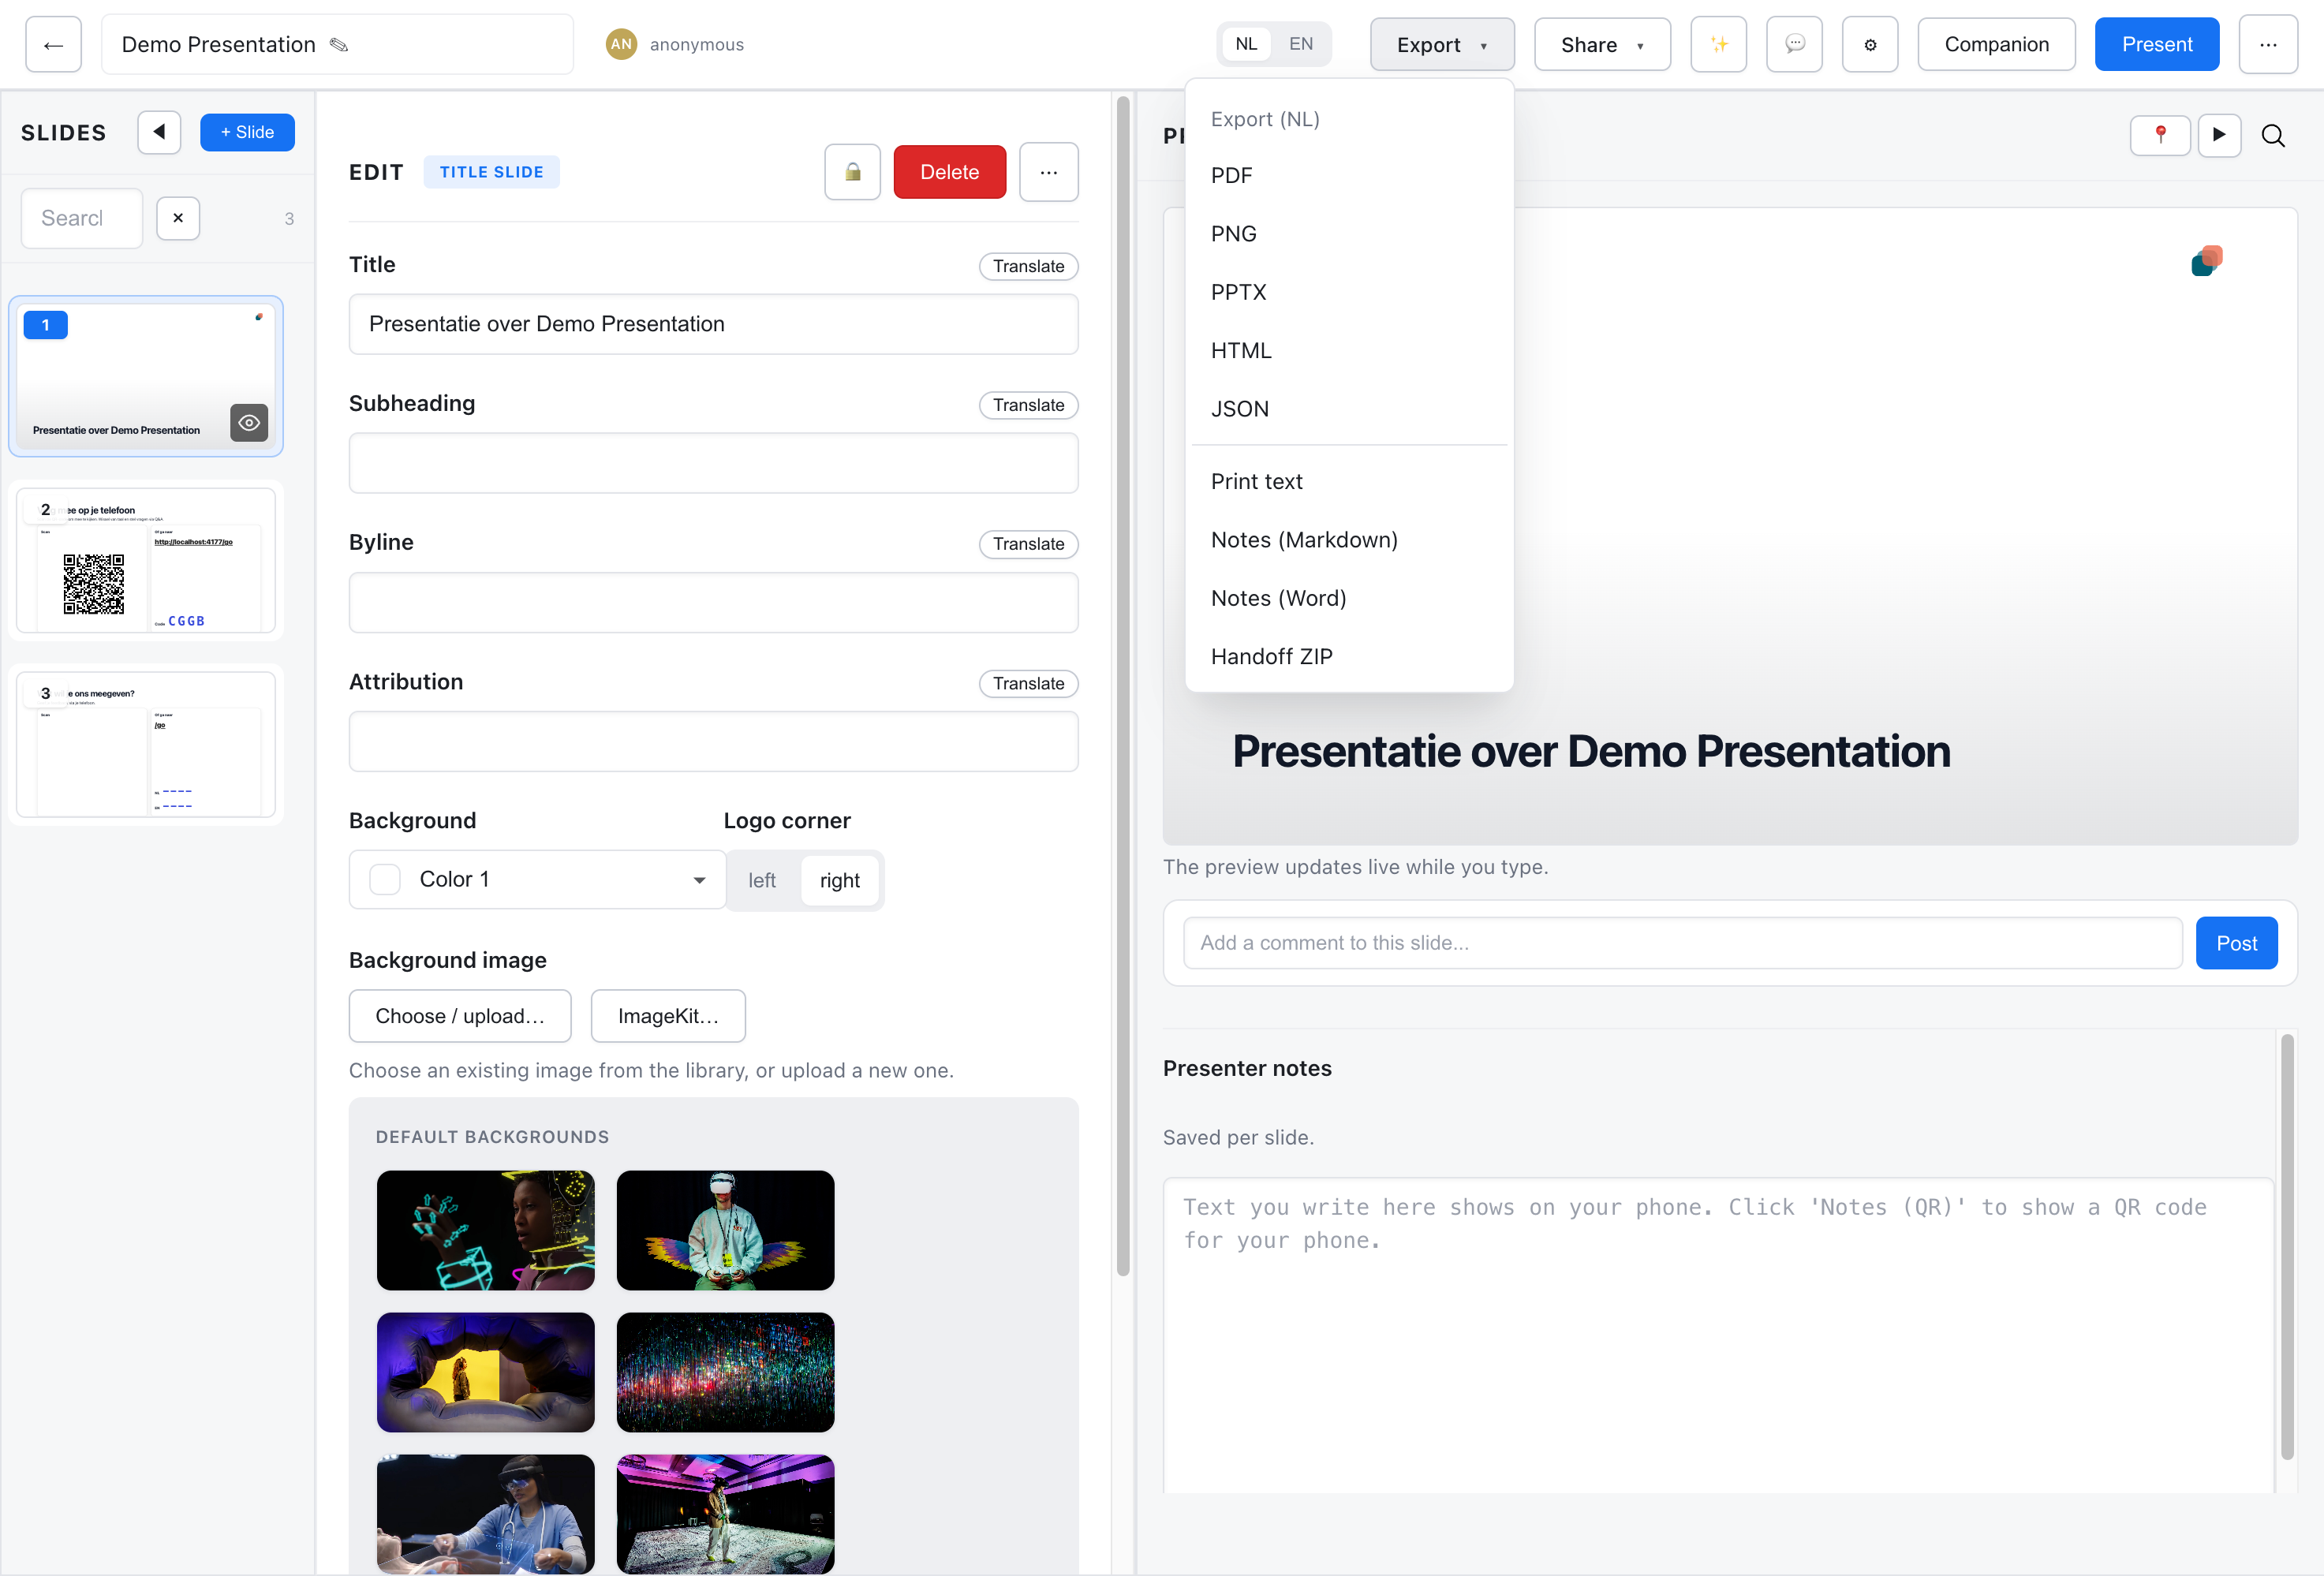This screenshot has width=2324, height=1576.
Task: Switch language to NL
Action: click(x=1245, y=44)
